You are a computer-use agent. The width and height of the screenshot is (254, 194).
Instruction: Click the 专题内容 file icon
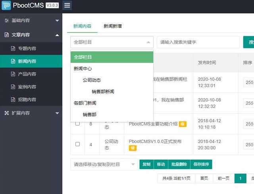point(13,48)
